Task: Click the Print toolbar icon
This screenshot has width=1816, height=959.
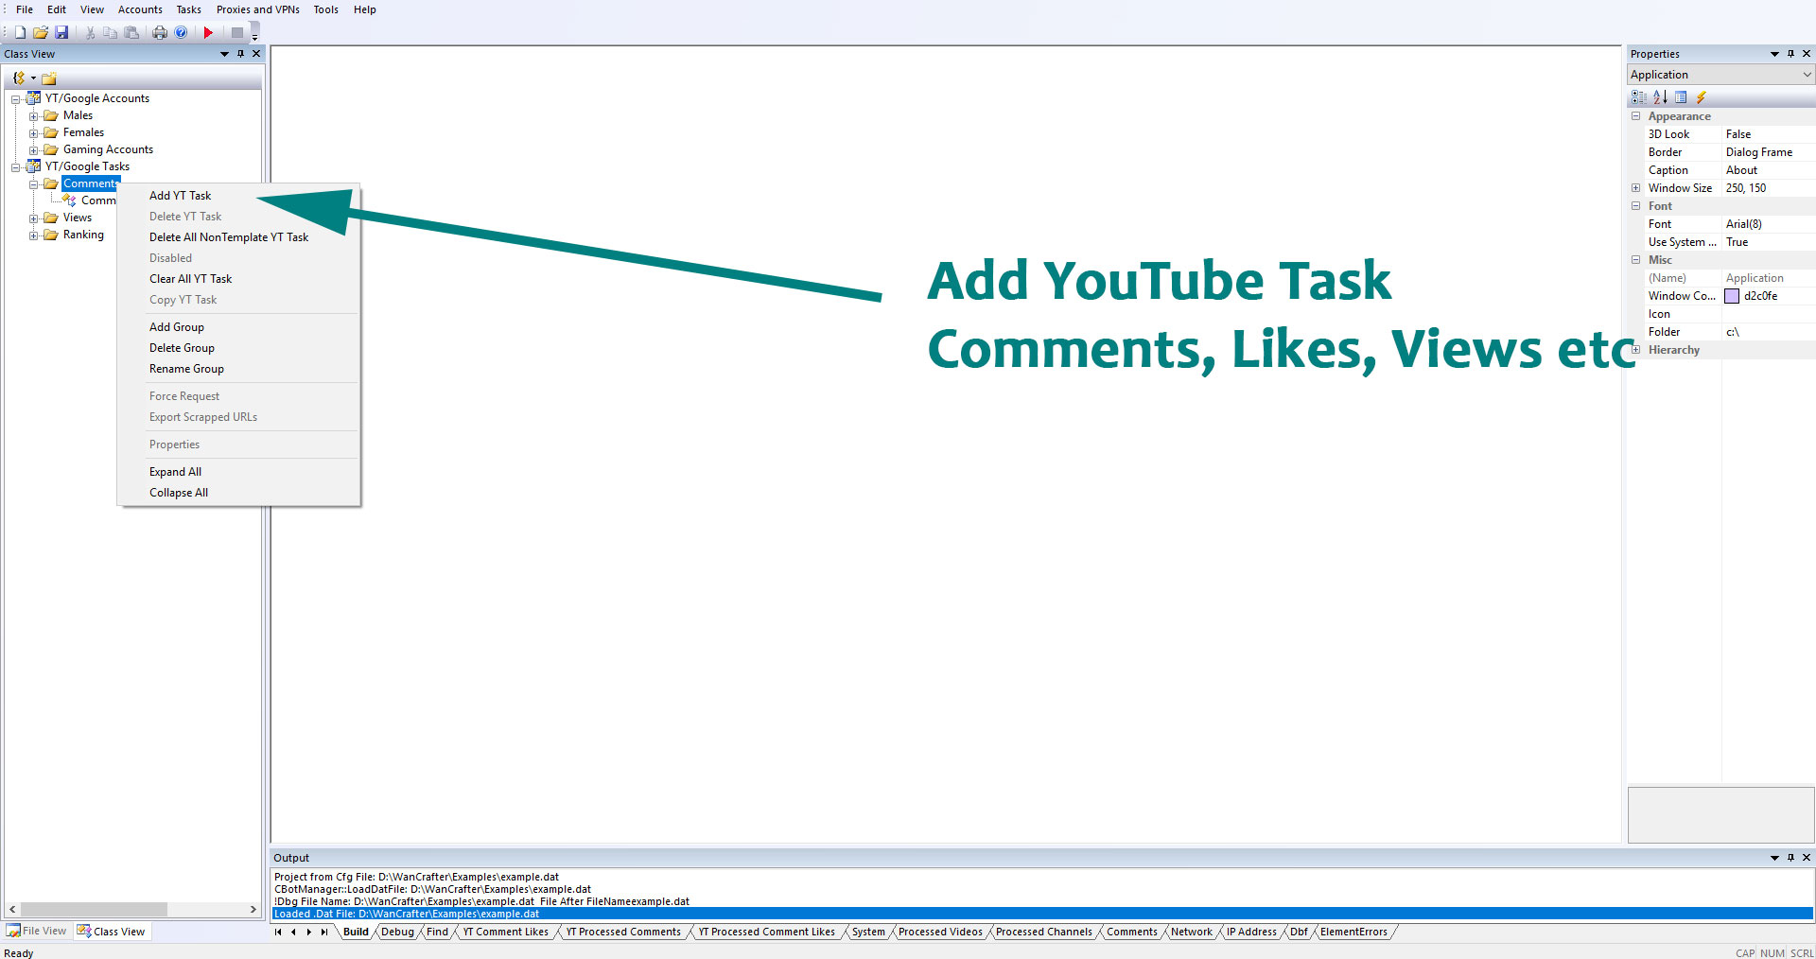Action: tap(160, 32)
